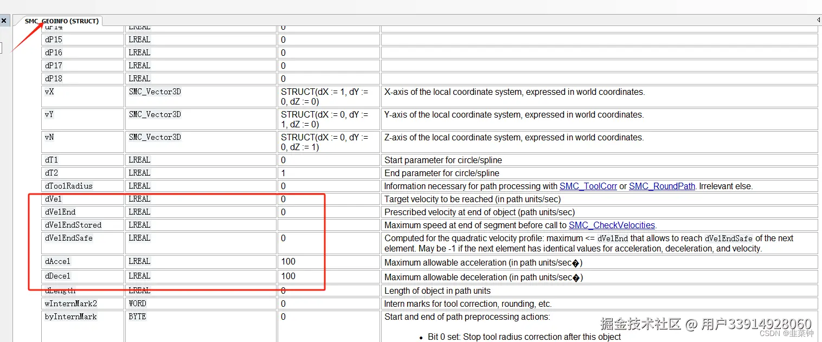Select the byInternMark name cell
The image size is (822, 342).
coord(83,326)
